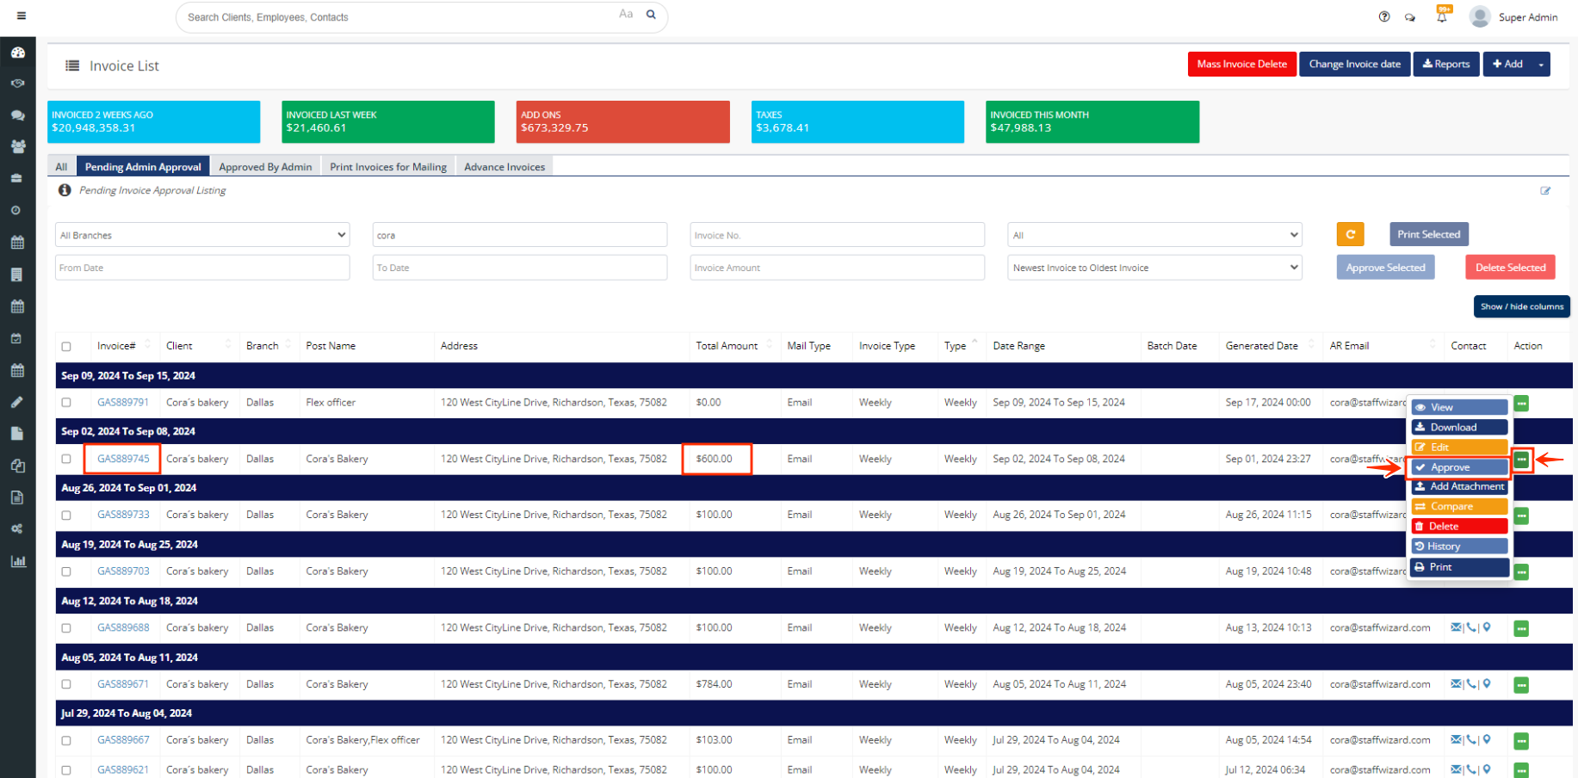Open the dashboard icon in the sidebar
1578x778 pixels.
(x=17, y=52)
